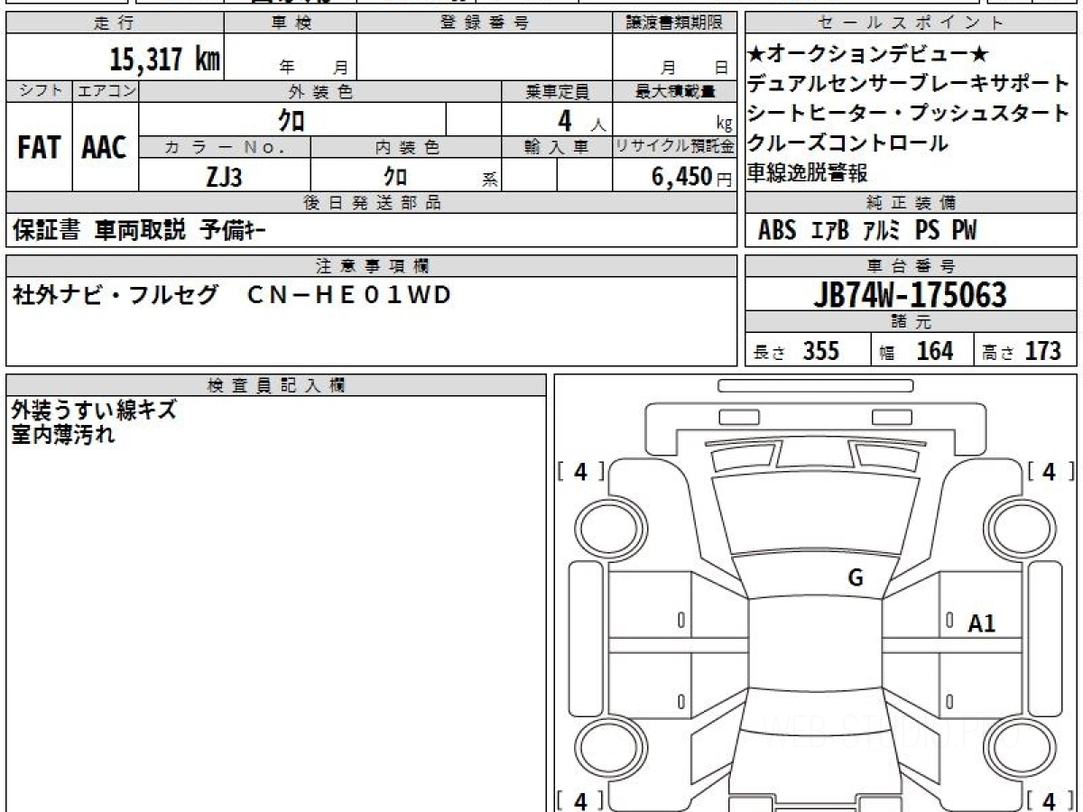Click the 外装色 header

[320, 91]
